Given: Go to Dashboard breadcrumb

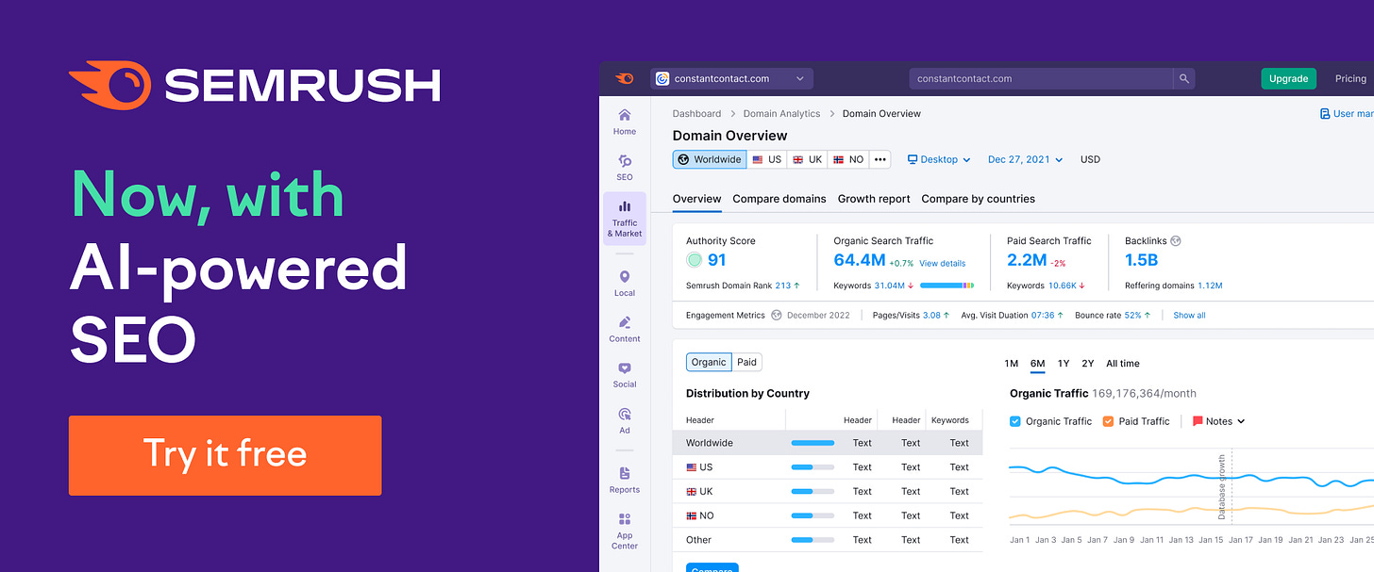Looking at the screenshot, I should tap(696, 113).
